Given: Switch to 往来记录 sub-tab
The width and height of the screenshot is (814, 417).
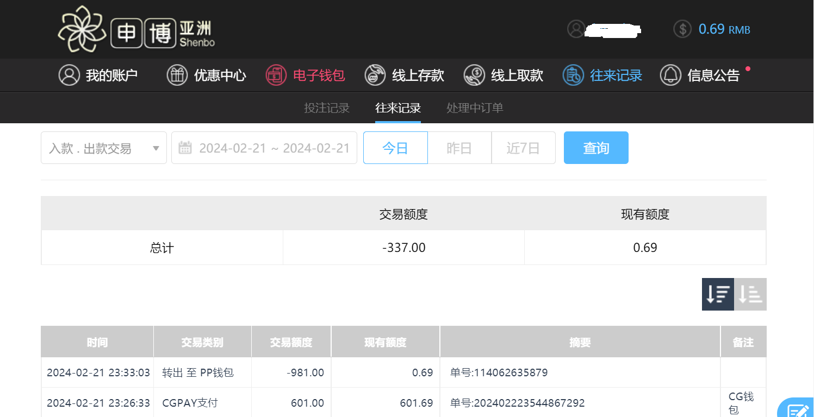Looking at the screenshot, I should point(398,108).
